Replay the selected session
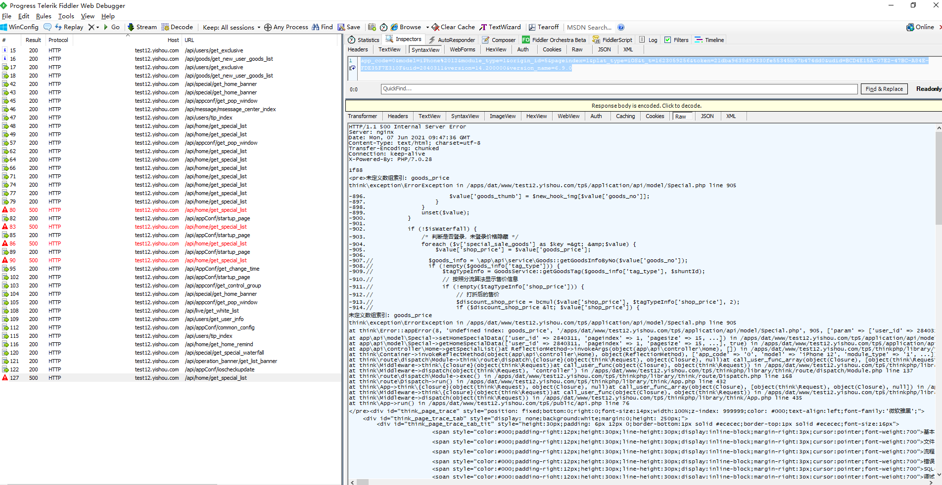942x485 pixels. (69, 27)
